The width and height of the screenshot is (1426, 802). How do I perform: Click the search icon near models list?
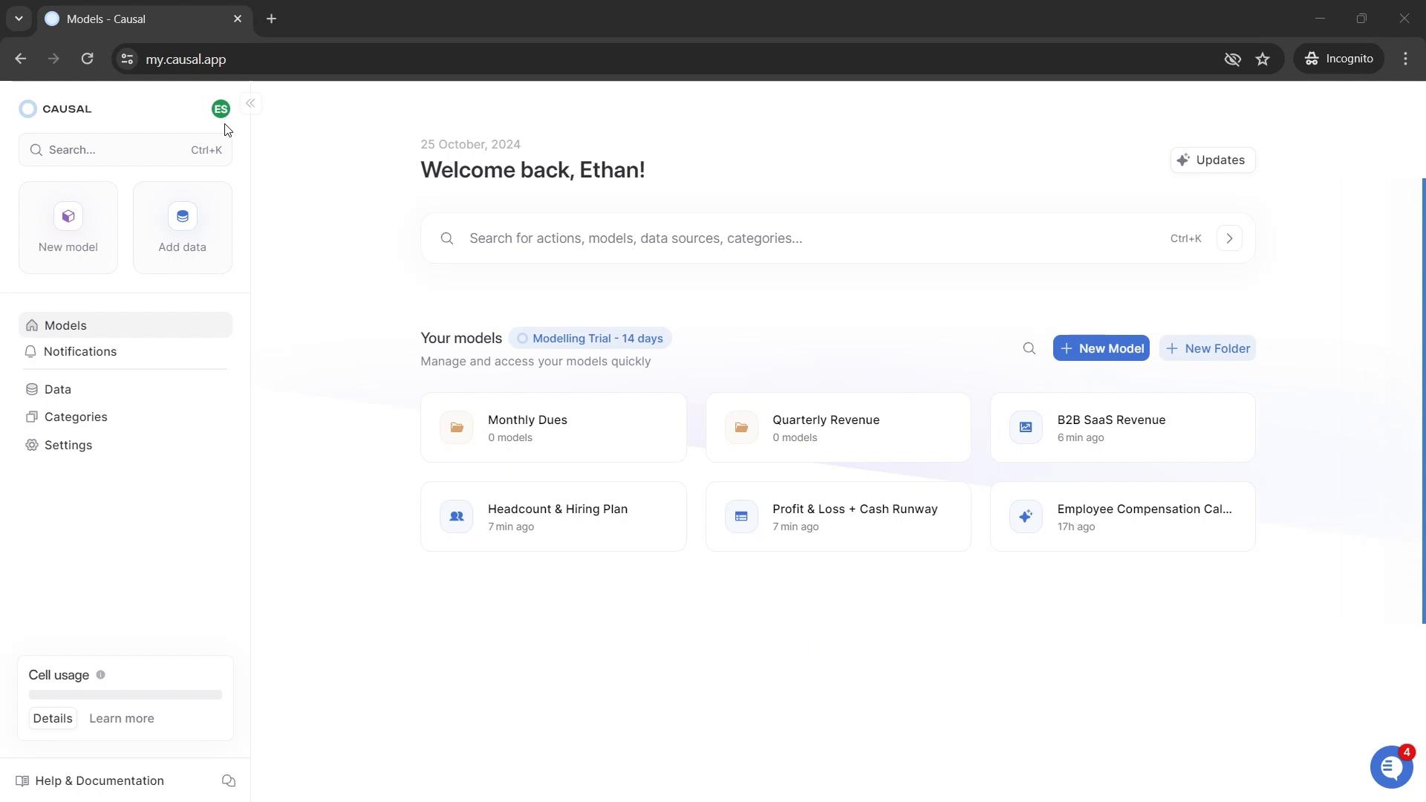click(x=1029, y=348)
